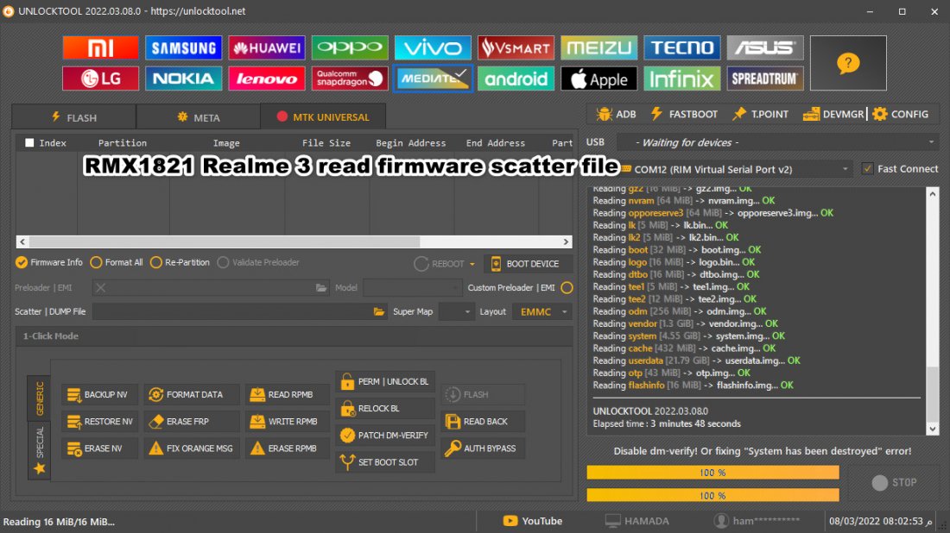The width and height of the screenshot is (950, 533).
Task: Click the upper 100% progress bar
Action: (712, 473)
